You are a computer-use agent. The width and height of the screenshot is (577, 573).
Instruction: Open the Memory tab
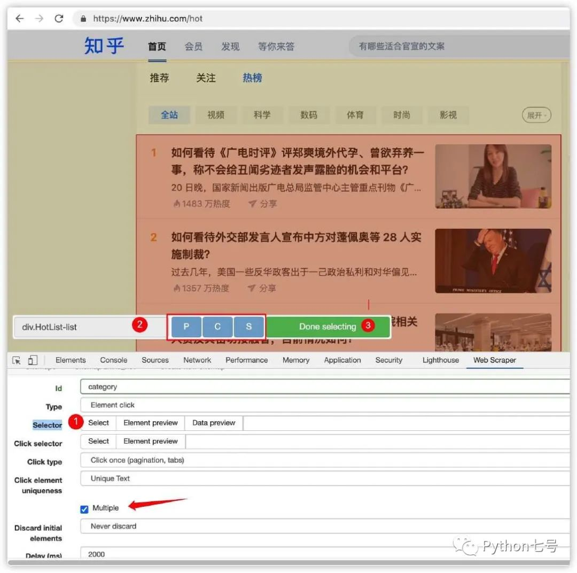coord(296,360)
